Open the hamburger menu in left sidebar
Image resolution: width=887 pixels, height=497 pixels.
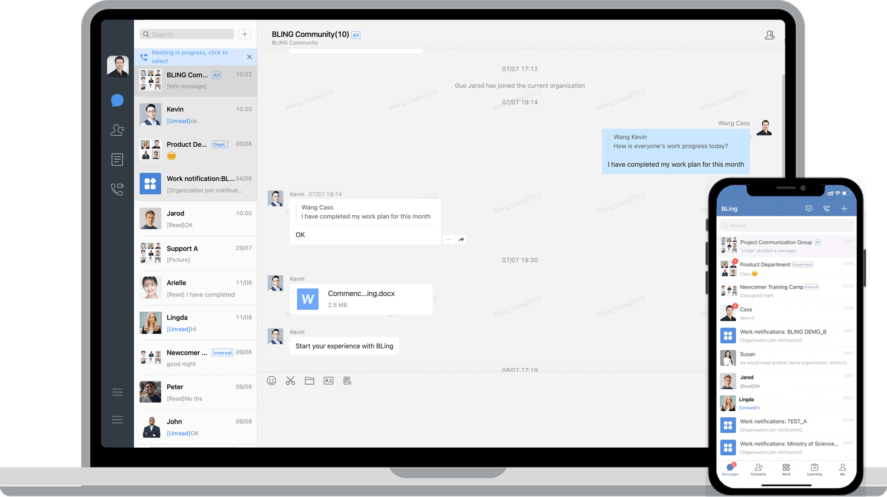(117, 420)
